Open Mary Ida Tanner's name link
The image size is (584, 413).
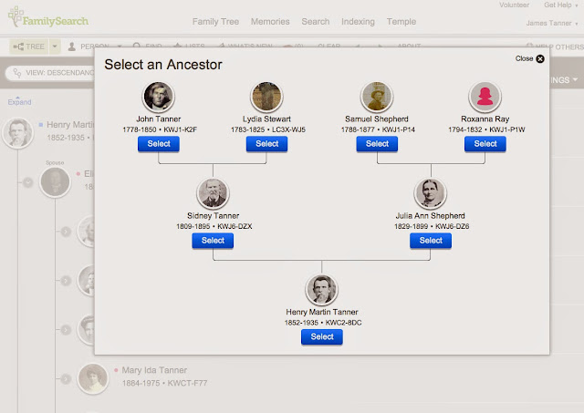154,370
